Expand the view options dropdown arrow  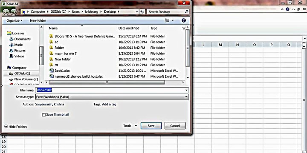coord(173,20)
